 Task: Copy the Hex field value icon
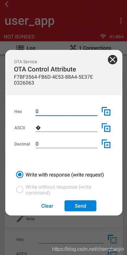[106, 111]
